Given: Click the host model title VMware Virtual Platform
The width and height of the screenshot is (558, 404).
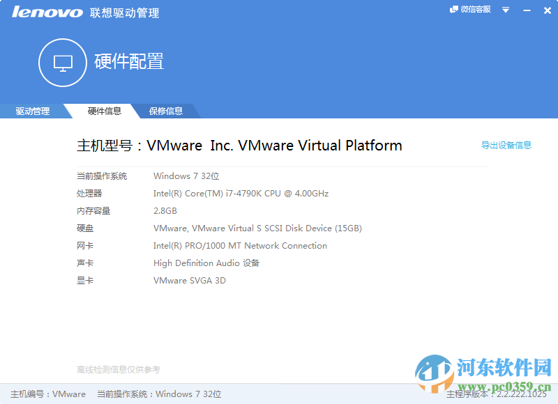Looking at the screenshot, I should tap(239, 145).
